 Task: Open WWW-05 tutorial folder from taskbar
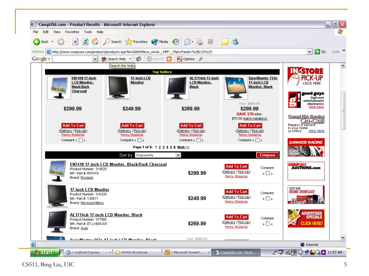[137, 252]
